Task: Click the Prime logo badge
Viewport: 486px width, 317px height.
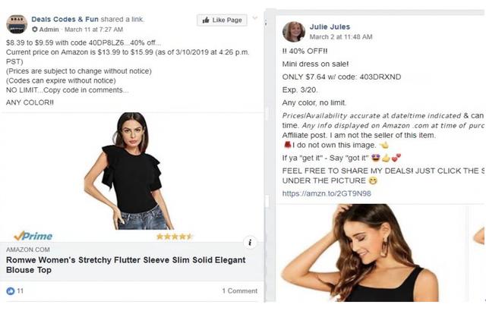Action: [33, 236]
